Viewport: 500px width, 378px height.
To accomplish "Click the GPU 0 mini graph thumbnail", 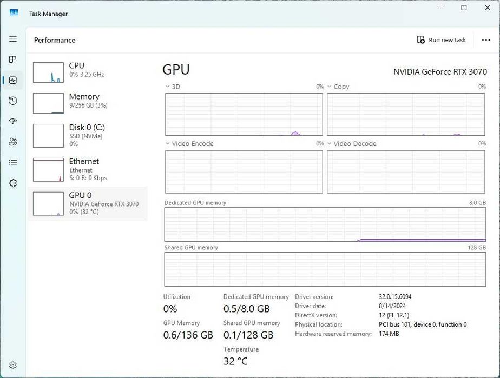I will pyautogui.click(x=49, y=204).
